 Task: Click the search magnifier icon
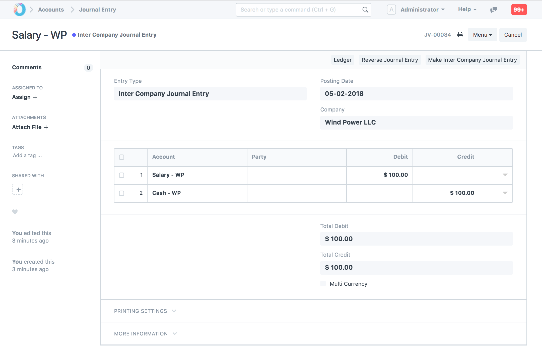pos(365,10)
